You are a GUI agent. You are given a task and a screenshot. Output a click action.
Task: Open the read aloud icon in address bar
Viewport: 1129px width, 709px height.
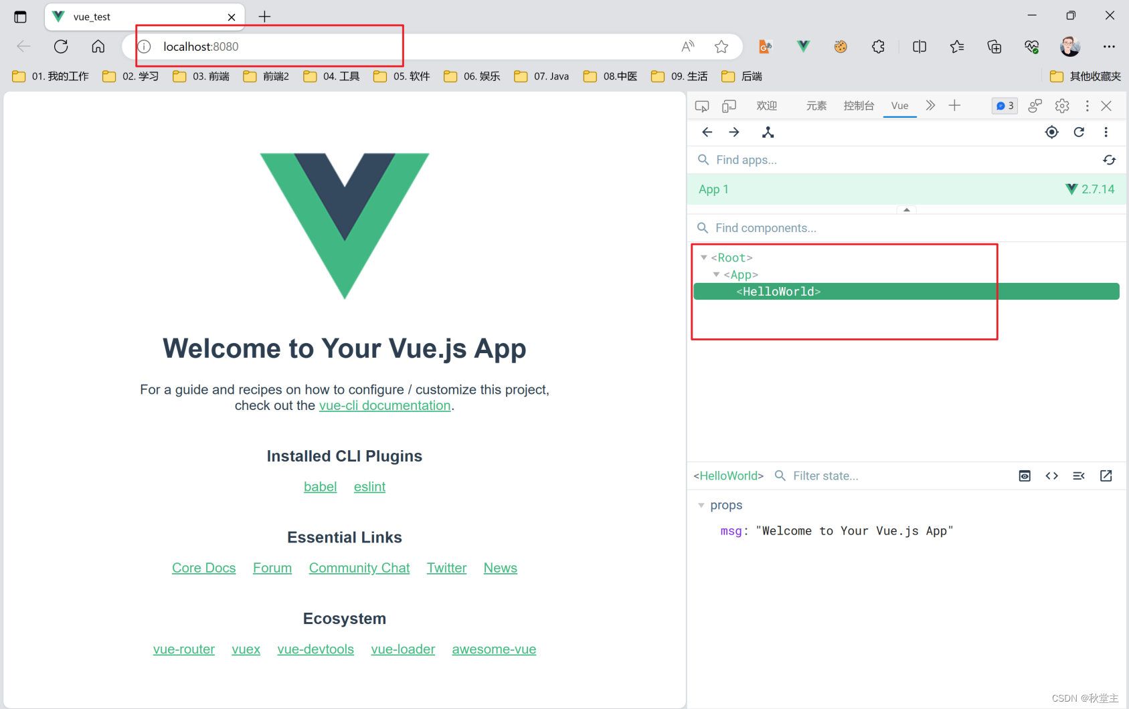[687, 46]
